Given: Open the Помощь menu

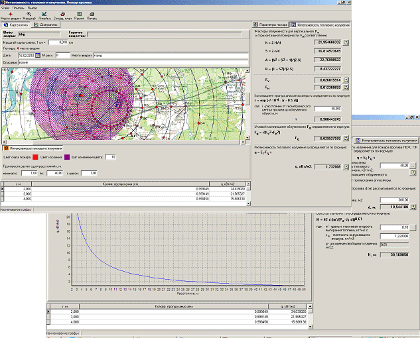Looking at the screenshot, I should coord(19,8).
